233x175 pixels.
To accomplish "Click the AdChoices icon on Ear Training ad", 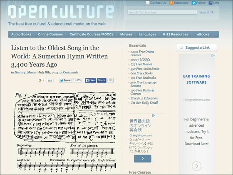I will pyautogui.click(x=213, y=56).
